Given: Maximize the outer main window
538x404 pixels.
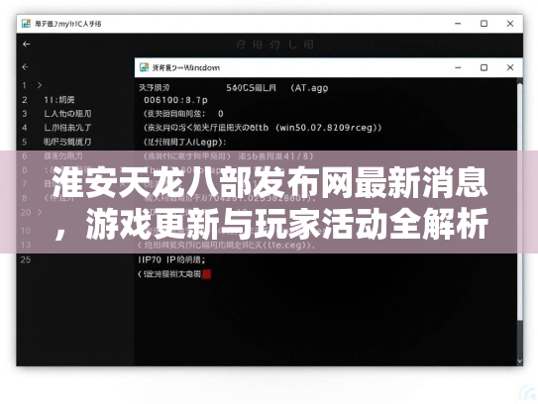Looking at the screenshot, I should pos(484,24).
